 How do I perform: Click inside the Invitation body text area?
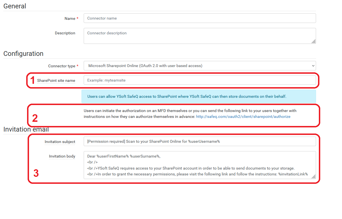click(199, 165)
